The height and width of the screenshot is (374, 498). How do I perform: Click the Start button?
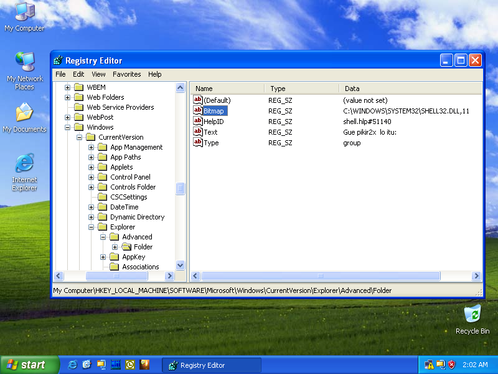30,365
